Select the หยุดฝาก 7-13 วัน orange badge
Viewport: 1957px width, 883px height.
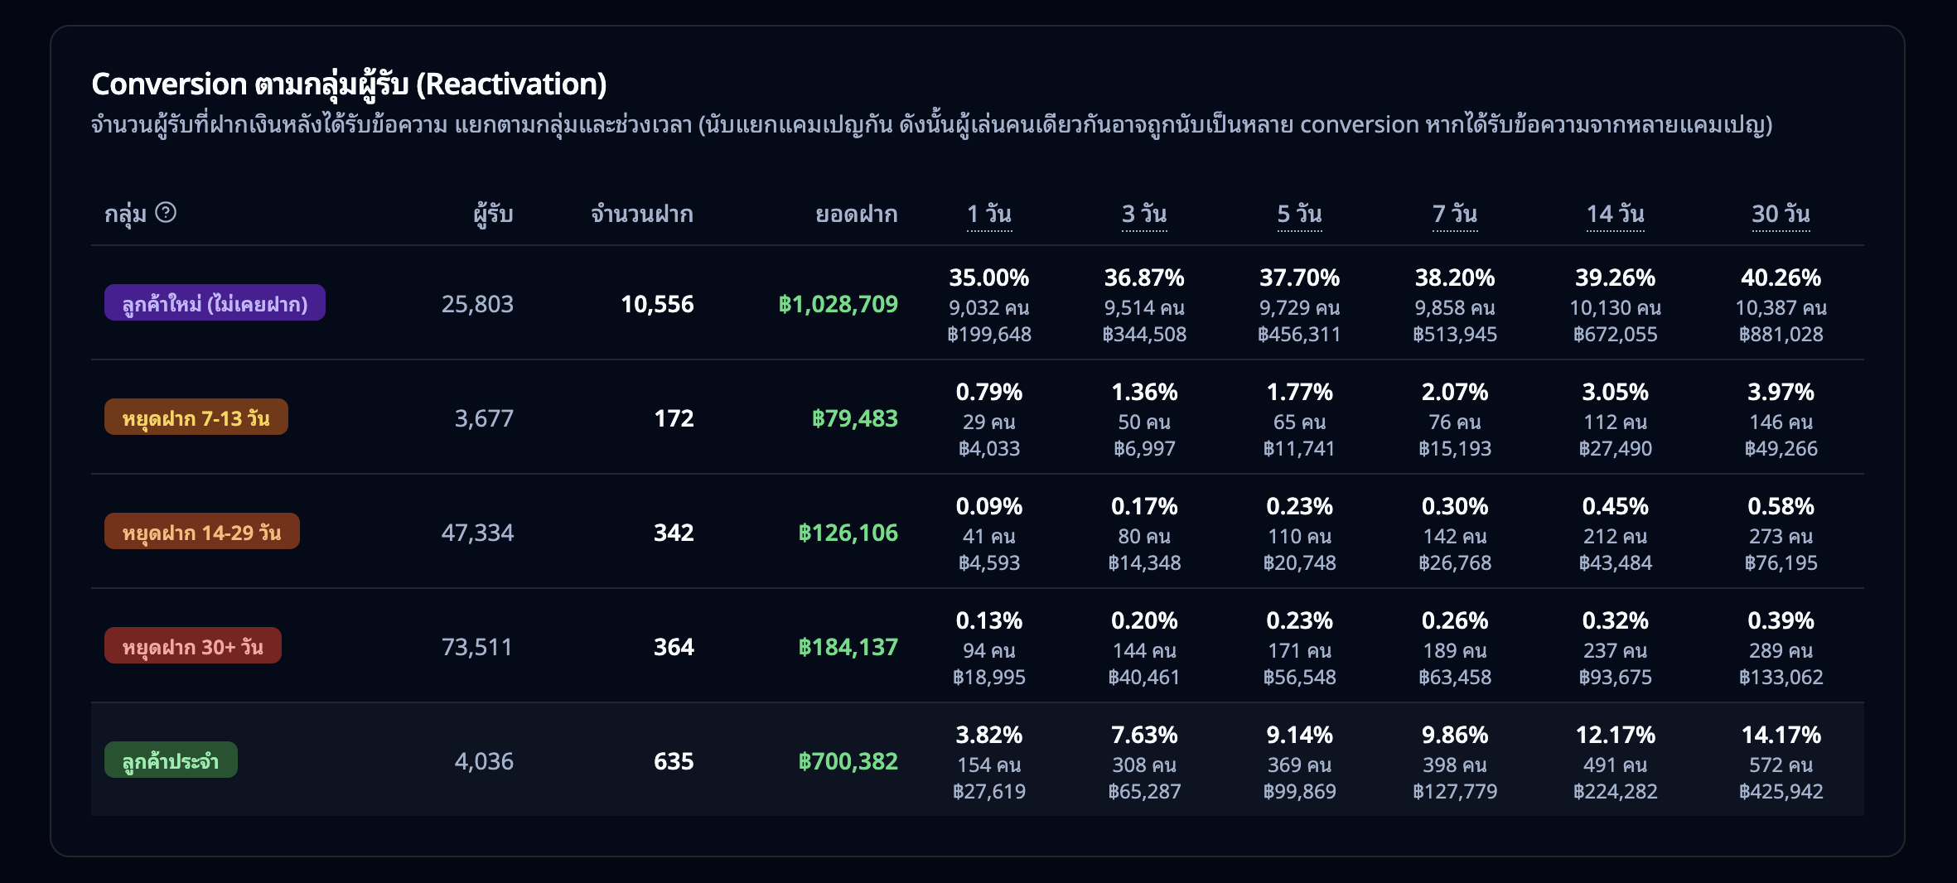196,417
